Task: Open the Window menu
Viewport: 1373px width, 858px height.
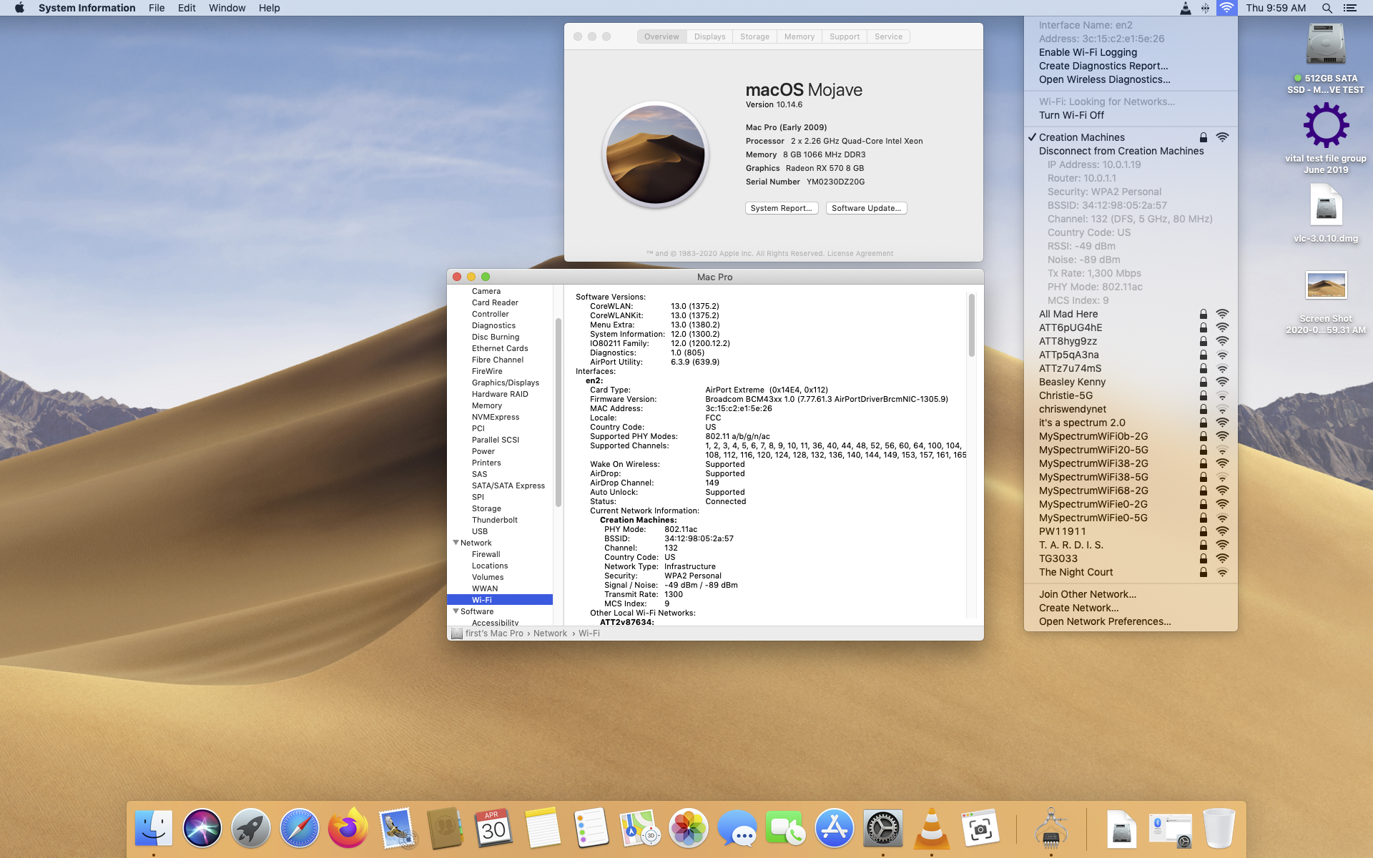Action: (x=227, y=8)
